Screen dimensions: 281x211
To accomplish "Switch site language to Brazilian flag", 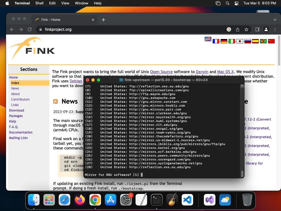I will tap(263, 41).
